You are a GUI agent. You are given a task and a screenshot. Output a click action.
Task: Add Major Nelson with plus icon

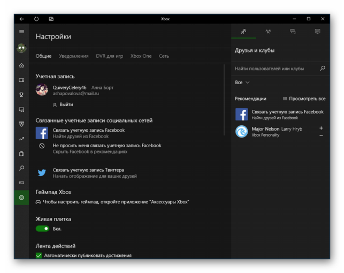tap(321, 128)
